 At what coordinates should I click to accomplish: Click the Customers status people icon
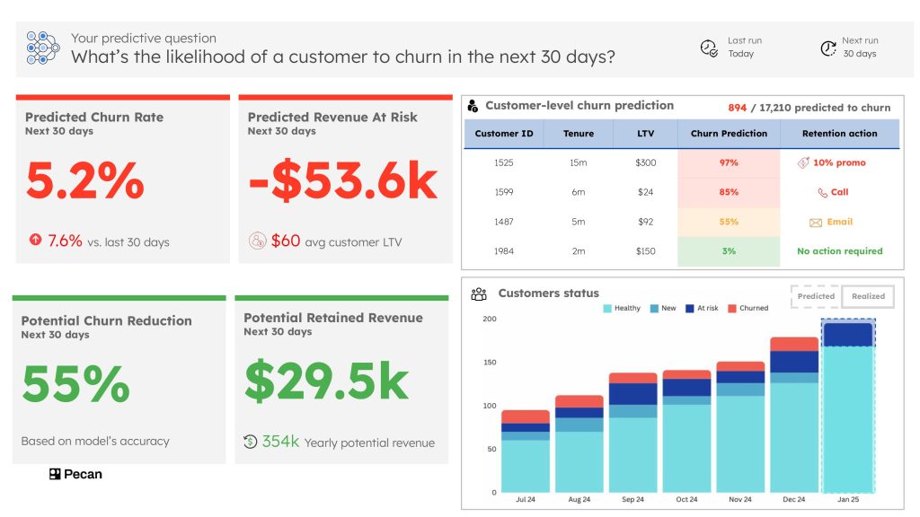point(479,294)
